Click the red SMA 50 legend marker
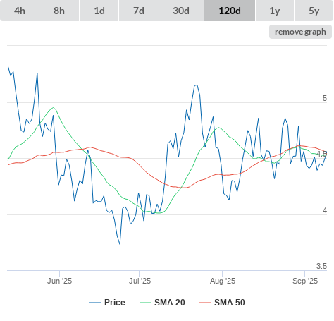Screen dimensions: 334x321 (x=205, y=303)
